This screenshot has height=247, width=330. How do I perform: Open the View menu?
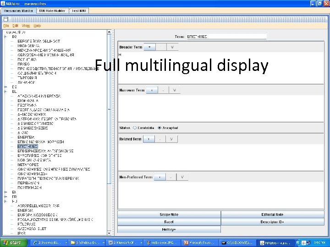pos(26,26)
